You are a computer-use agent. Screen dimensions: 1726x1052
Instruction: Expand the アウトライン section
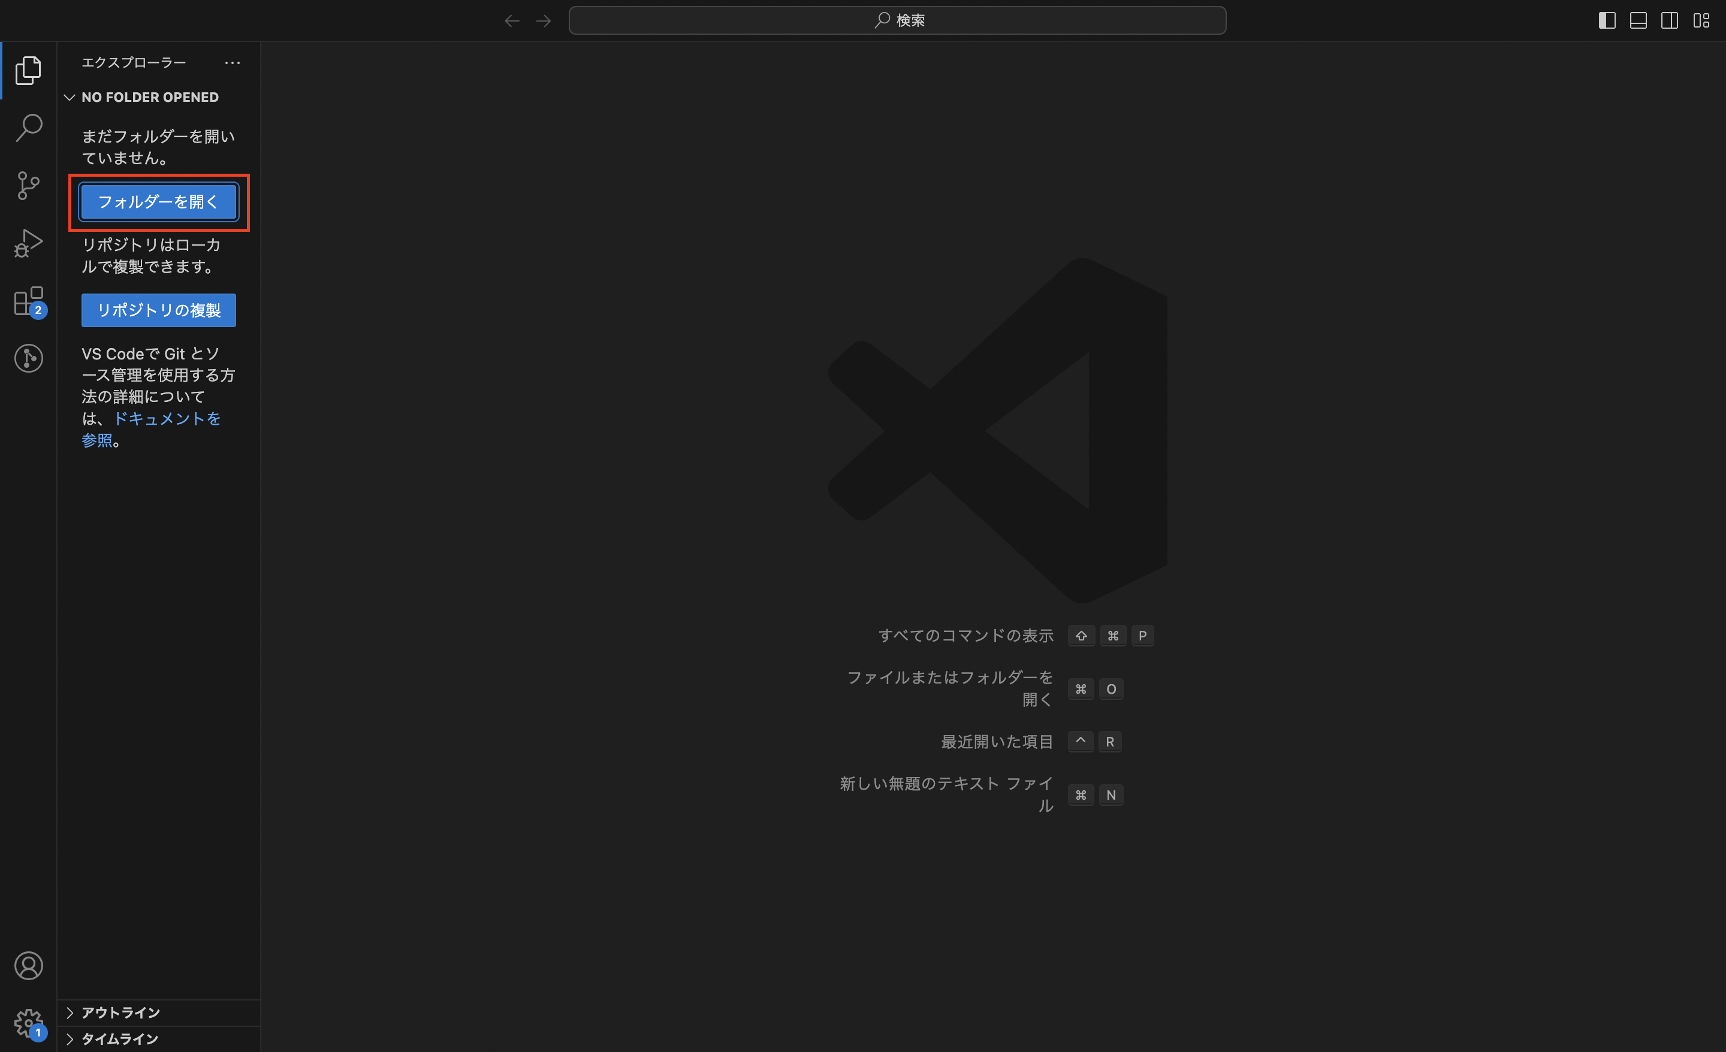pyautogui.click(x=159, y=1012)
